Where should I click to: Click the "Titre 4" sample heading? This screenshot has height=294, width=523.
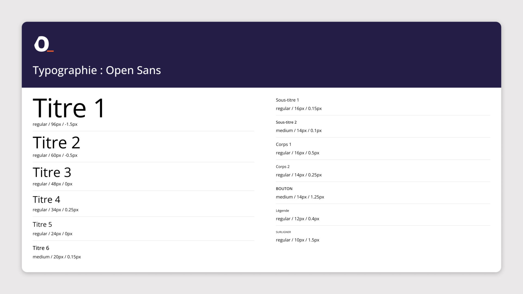[x=46, y=200]
